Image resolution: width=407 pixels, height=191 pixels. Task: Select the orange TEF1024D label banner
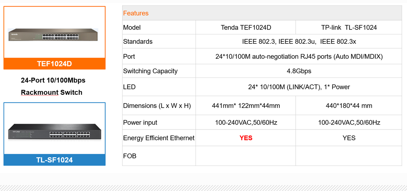(x=55, y=64)
